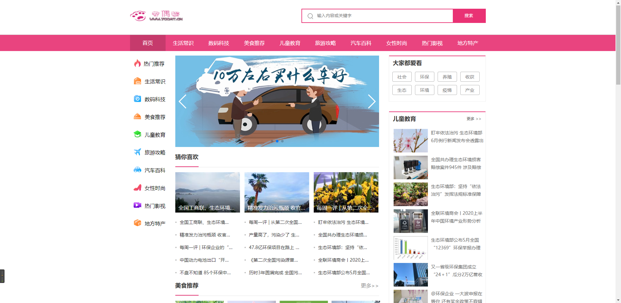This screenshot has height=303, width=621.
Task: Open article 盯牢依法治污 生态环境部 6月例行新闻发布会
Action: (x=457, y=137)
